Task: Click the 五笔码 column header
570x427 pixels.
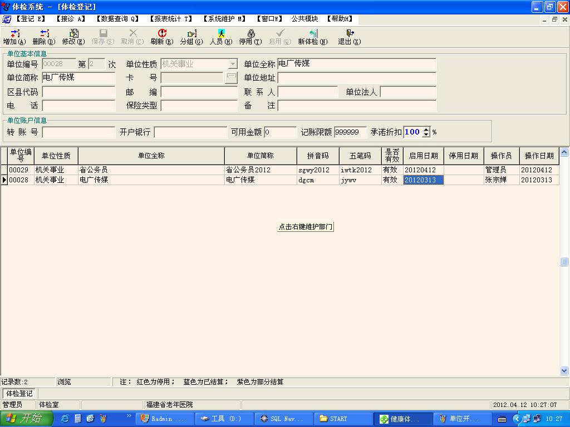Action: (x=360, y=156)
